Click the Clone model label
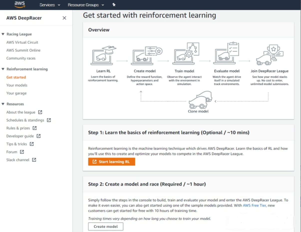This screenshot has width=301, height=232. [x=198, y=111]
